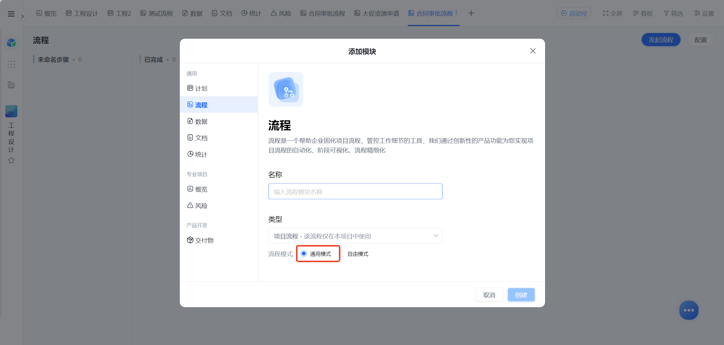Switch to the 概览 tab

[x=46, y=13]
